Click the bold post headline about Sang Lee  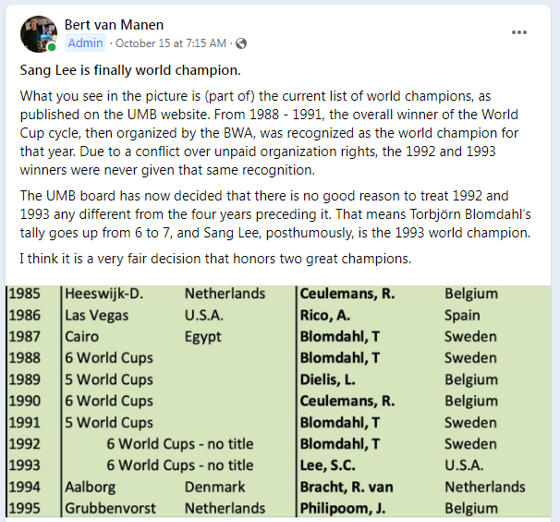click(129, 70)
